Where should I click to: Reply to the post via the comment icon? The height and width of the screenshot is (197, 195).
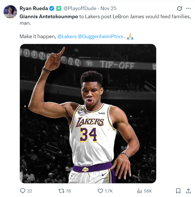(x=23, y=191)
